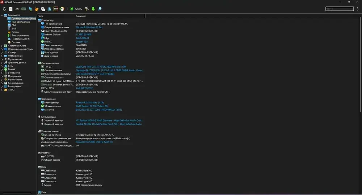Collapse the Компьютер tree node
The image size is (362, 195).
[2, 15]
